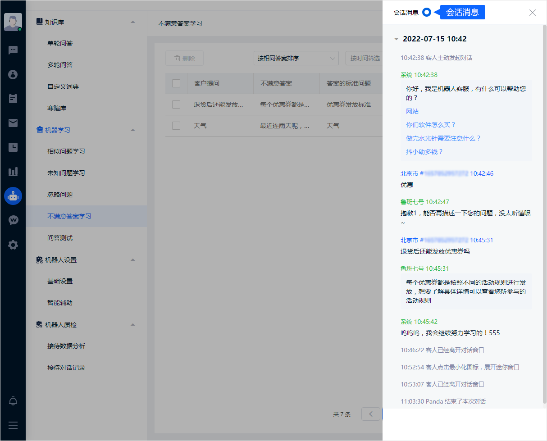Check the box for 退货后还能发放 row
Image resolution: width=547 pixels, height=441 pixels.
click(x=176, y=105)
